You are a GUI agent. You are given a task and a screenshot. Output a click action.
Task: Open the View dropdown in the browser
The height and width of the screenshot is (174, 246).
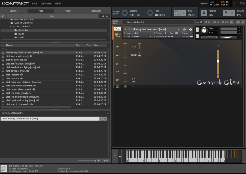[52, 16]
